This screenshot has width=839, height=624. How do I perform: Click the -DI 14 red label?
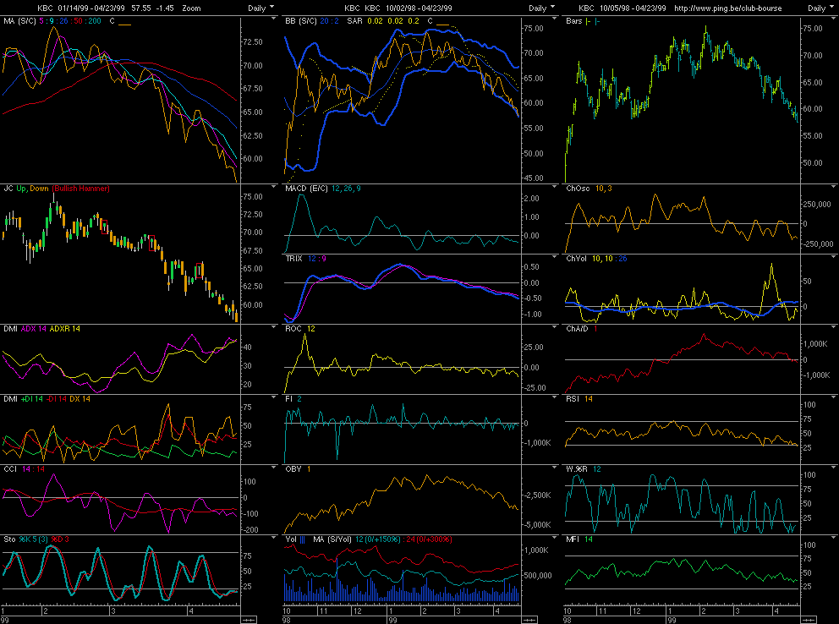(56, 399)
